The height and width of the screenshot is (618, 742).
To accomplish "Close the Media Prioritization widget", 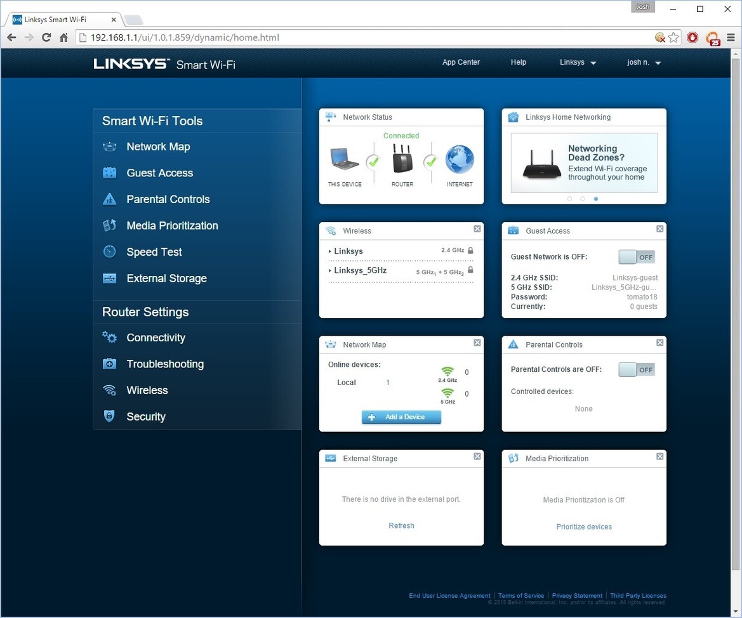I will tap(659, 456).
